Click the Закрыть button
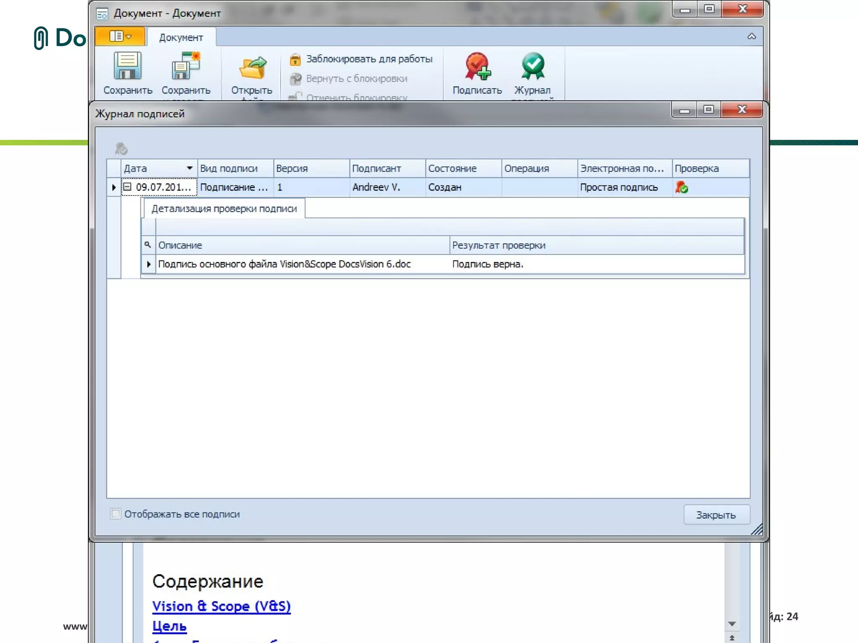Image resolution: width=858 pixels, height=643 pixels. tap(716, 515)
